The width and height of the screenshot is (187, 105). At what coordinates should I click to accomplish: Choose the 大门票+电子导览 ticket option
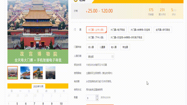117,30
